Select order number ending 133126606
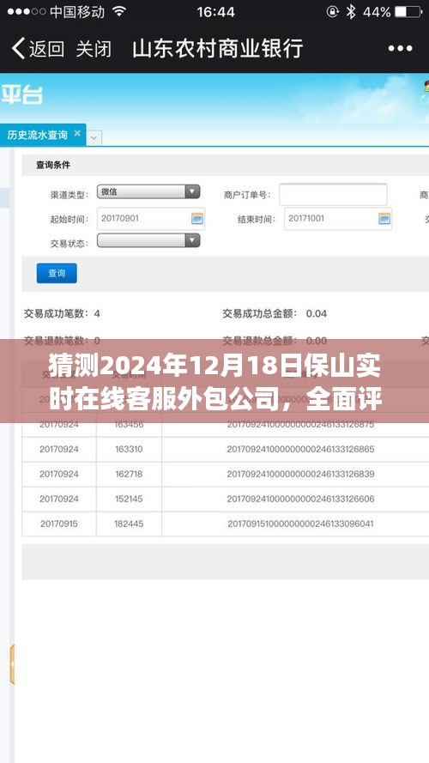 [x=300, y=499]
